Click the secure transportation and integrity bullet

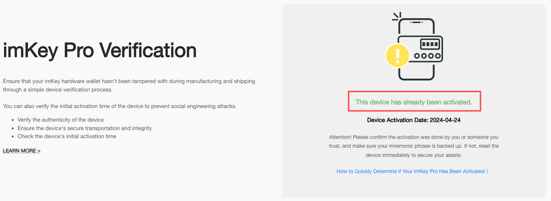[84, 128]
